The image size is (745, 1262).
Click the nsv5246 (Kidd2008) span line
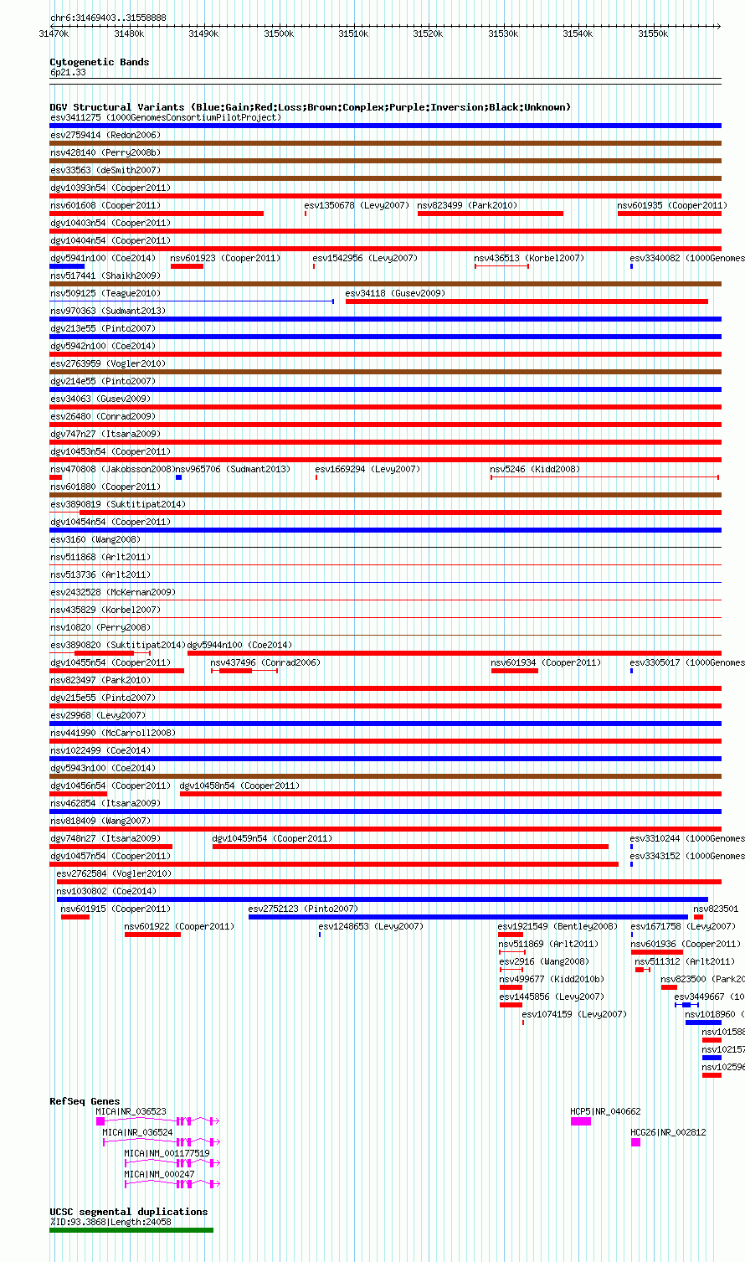[604, 477]
